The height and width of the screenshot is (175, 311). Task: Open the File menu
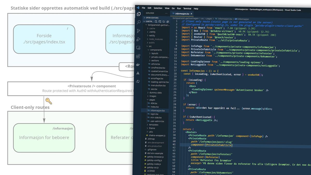144,8
